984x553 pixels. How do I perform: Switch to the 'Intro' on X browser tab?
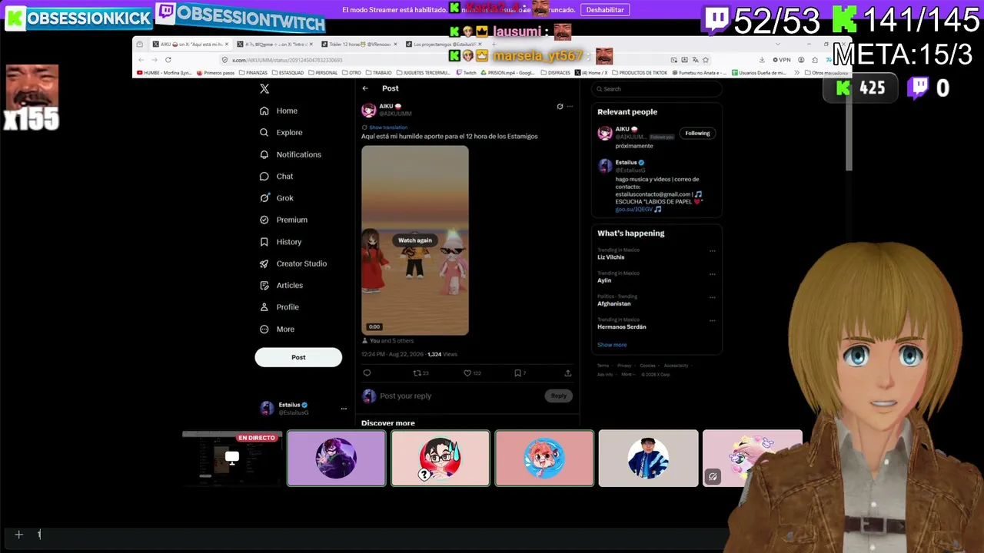click(274, 45)
